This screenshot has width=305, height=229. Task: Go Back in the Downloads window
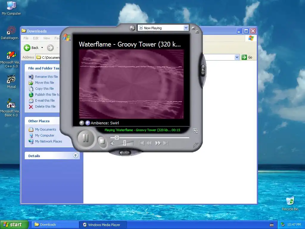coord(31,48)
